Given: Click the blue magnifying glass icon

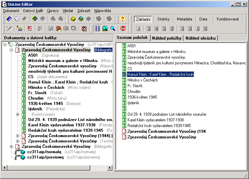Looking at the screenshot, I should point(113,28).
